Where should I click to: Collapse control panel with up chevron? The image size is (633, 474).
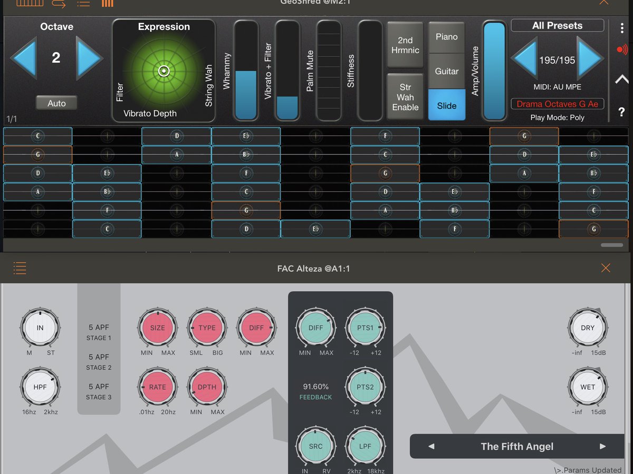[x=621, y=80]
